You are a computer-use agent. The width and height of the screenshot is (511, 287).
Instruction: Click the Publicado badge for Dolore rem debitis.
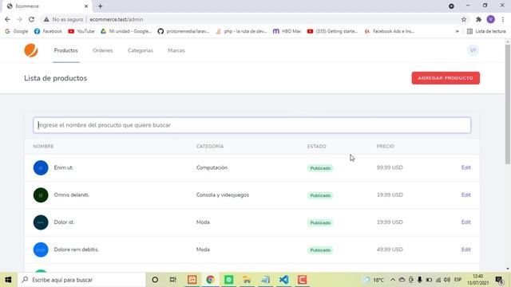[320, 250]
